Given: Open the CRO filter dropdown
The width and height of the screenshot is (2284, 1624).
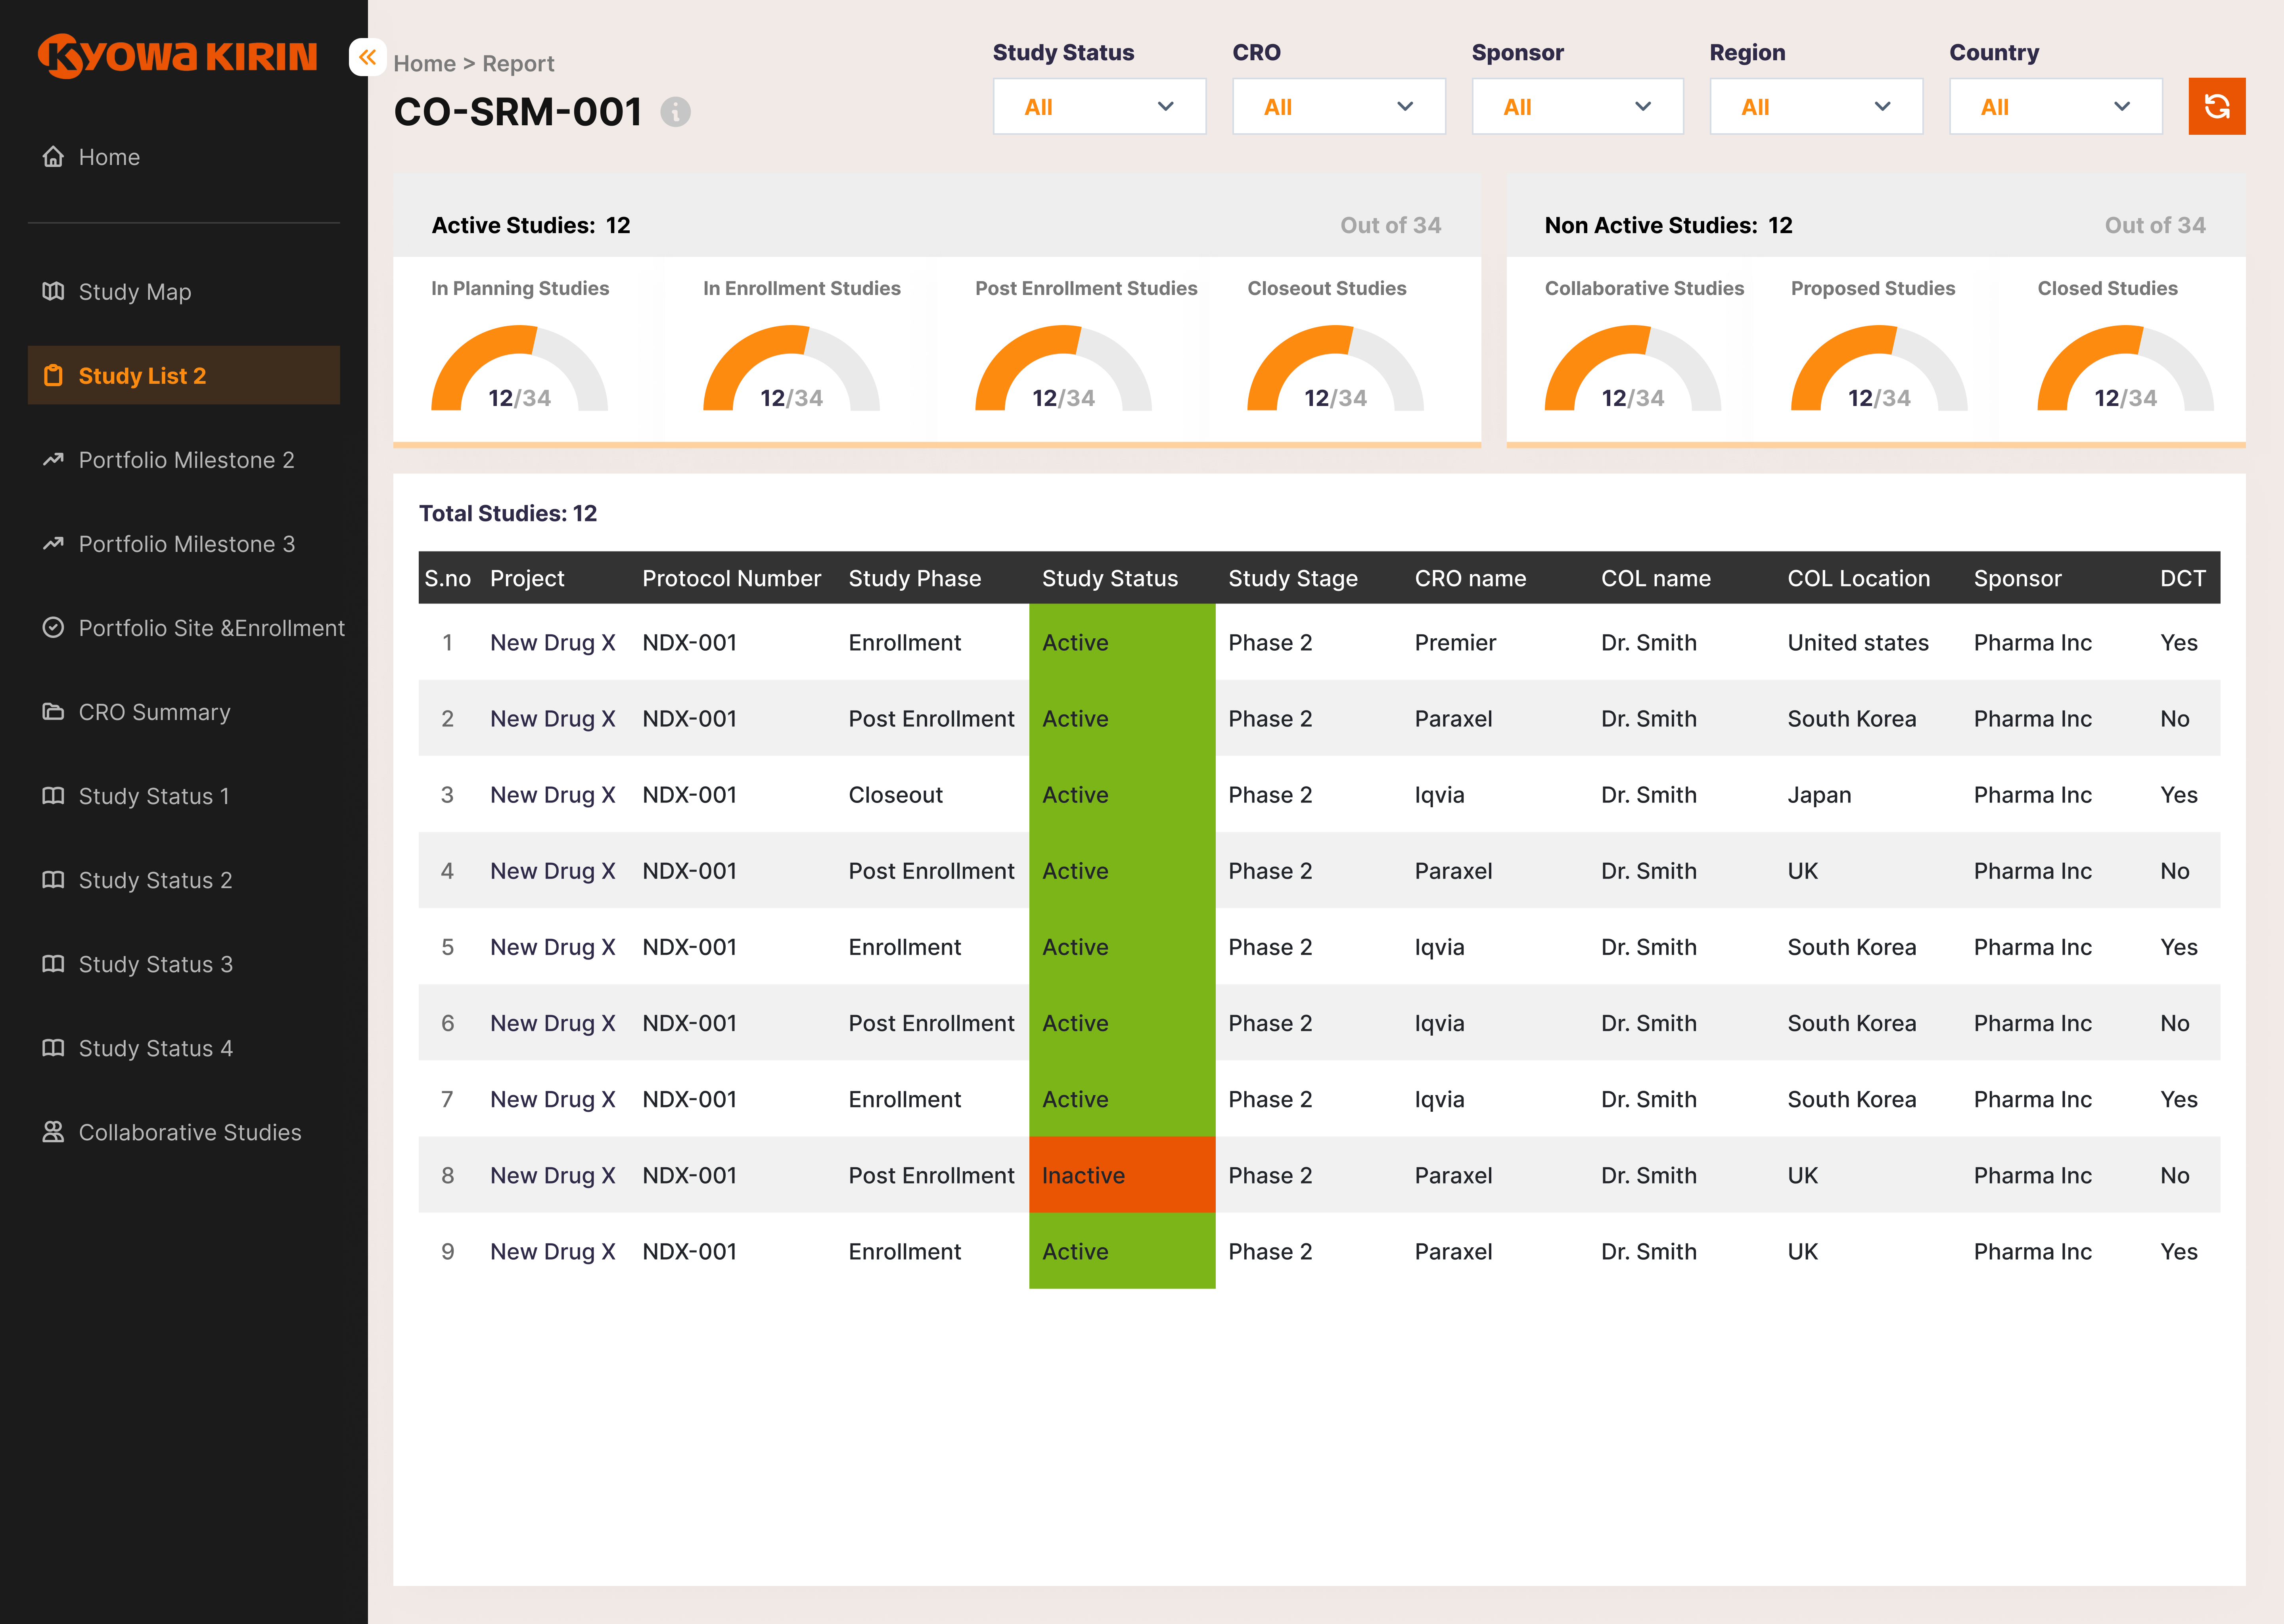Looking at the screenshot, I should coord(1339,106).
